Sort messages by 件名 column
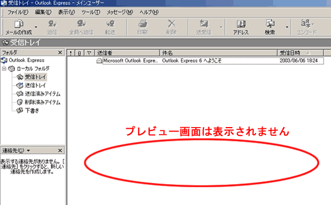The image size is (331, 205). pyautogui.click(x=218, y=53)
